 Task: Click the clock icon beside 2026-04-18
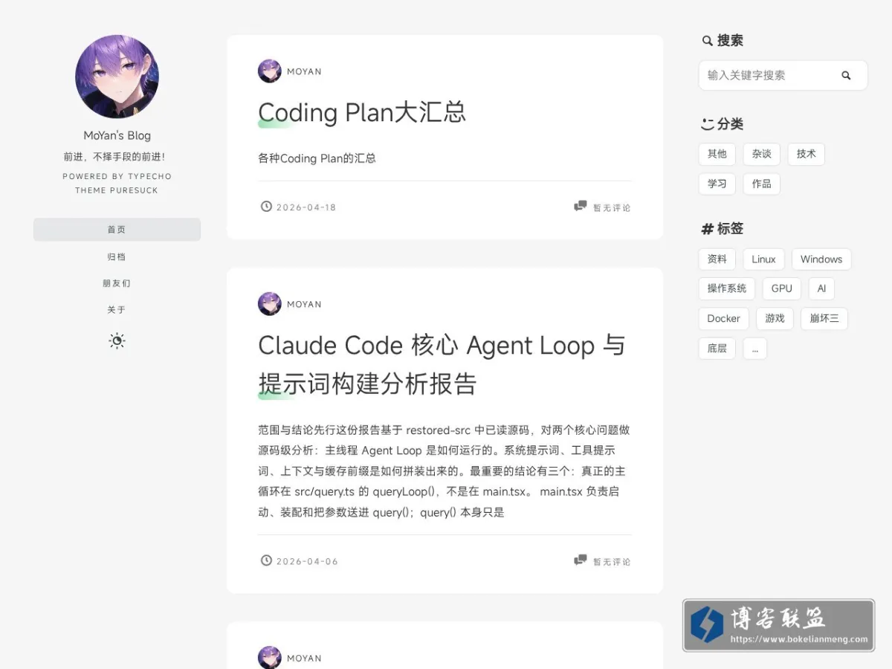[x=266, y=207]
